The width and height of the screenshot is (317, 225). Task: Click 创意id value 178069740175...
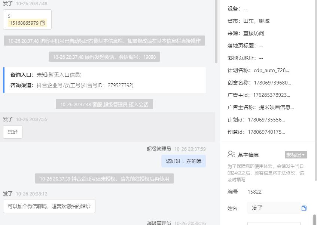(x=266, y=132)
